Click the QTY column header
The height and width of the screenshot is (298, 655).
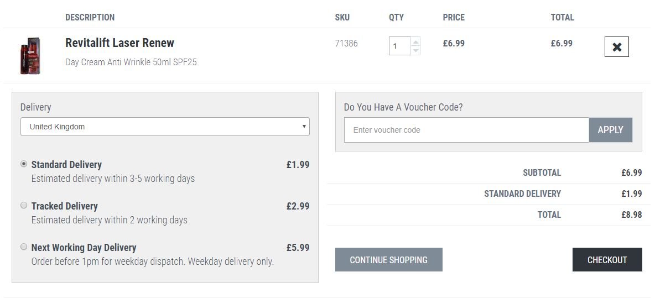(396, 17)
